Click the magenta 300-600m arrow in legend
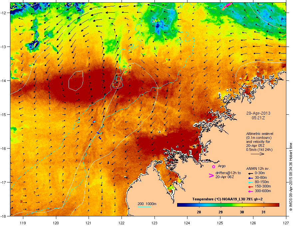293x226 pixels. [250, 191]
